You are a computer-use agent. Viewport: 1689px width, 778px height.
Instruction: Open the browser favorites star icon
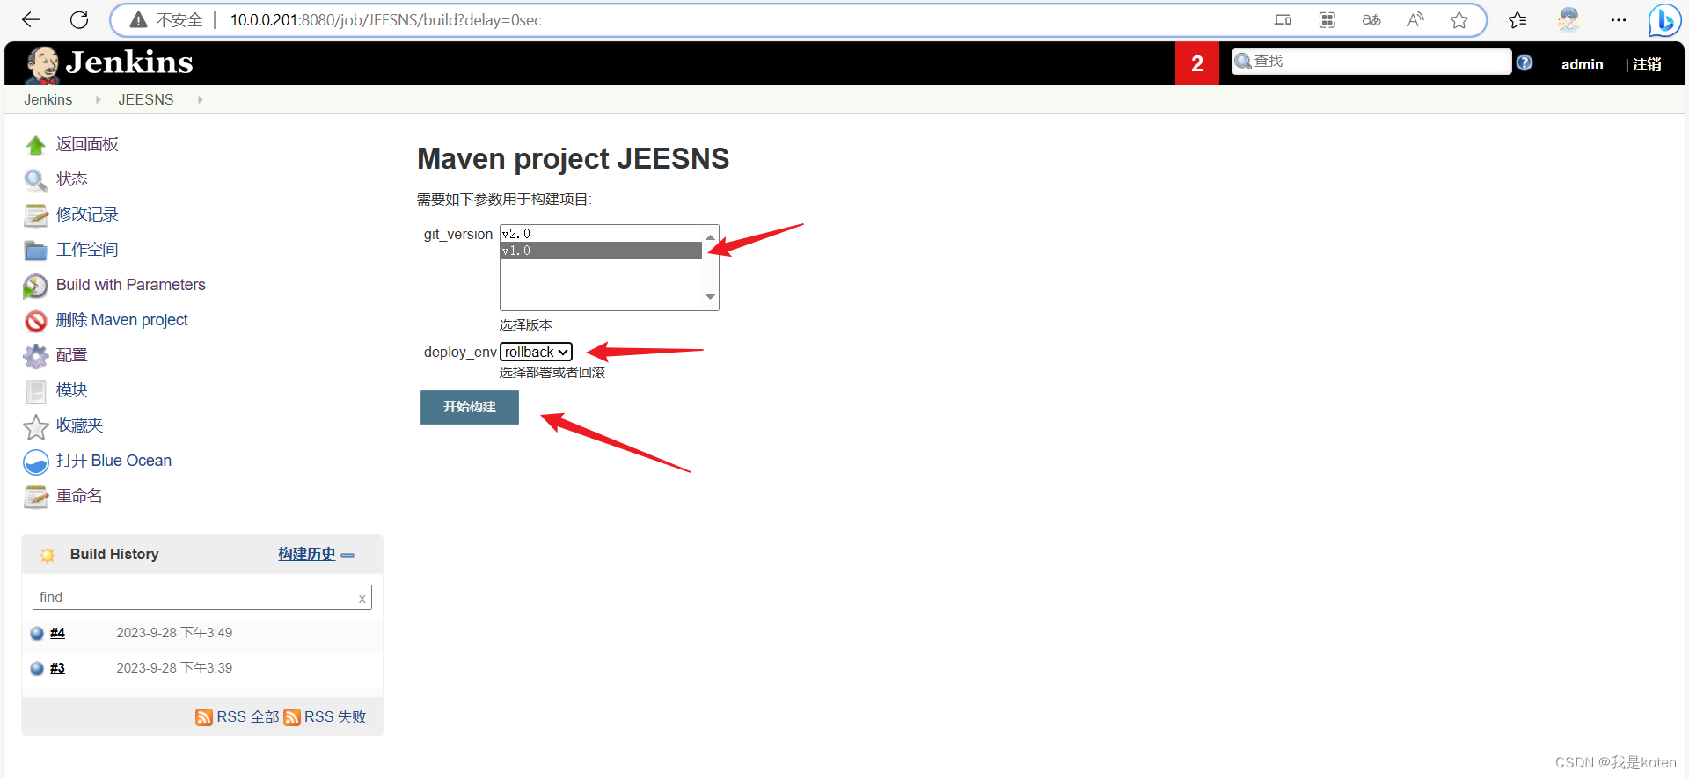coord(1459,19)
